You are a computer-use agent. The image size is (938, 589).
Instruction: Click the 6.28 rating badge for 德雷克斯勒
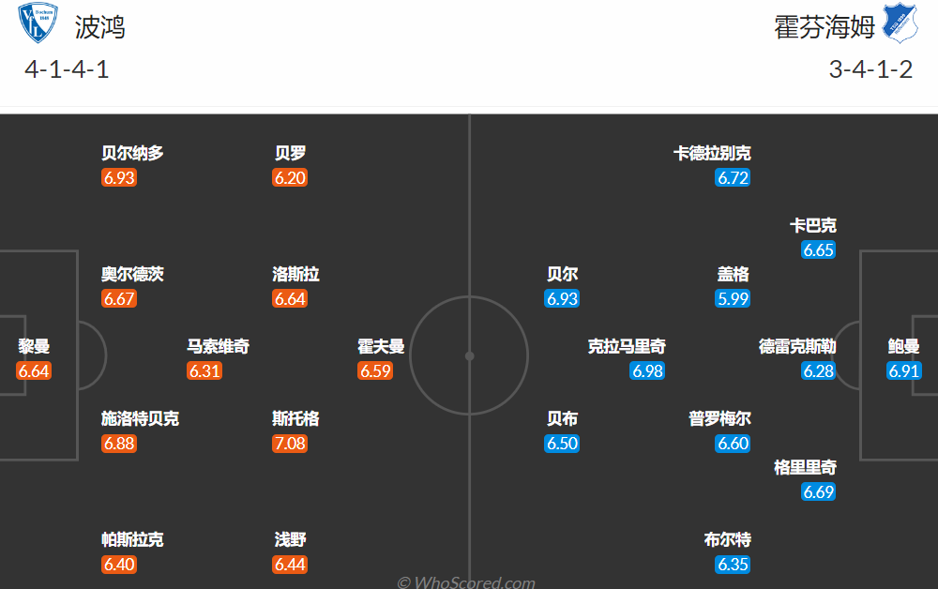[x=818, y=370]
